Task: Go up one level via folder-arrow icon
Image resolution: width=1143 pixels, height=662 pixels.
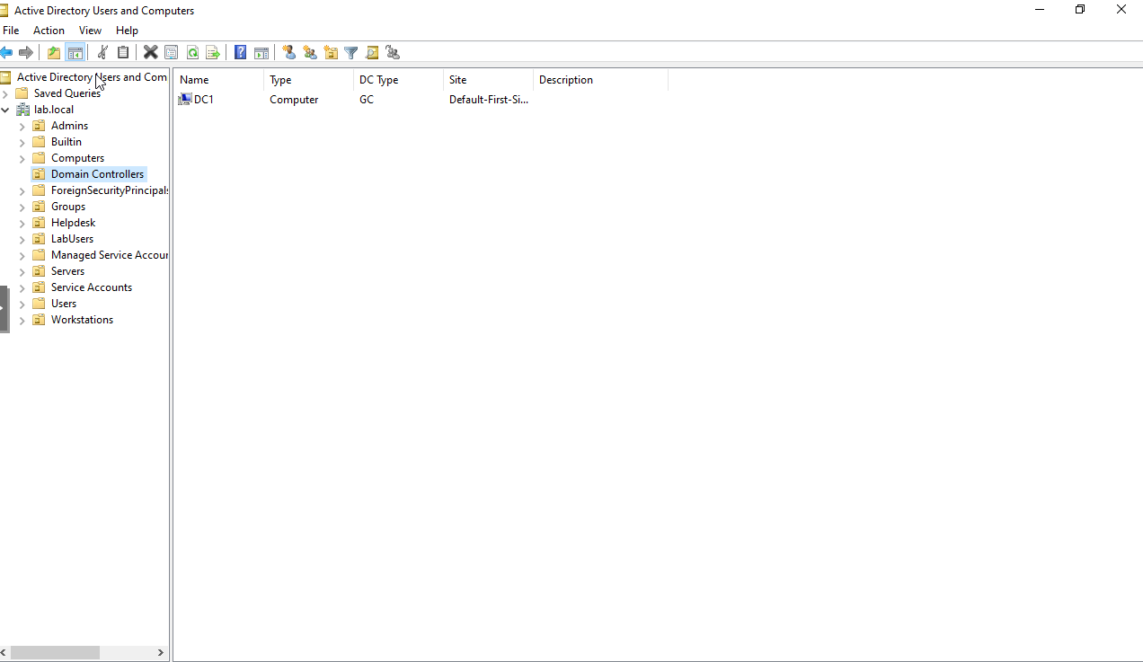Action: (x=54, y=53)
